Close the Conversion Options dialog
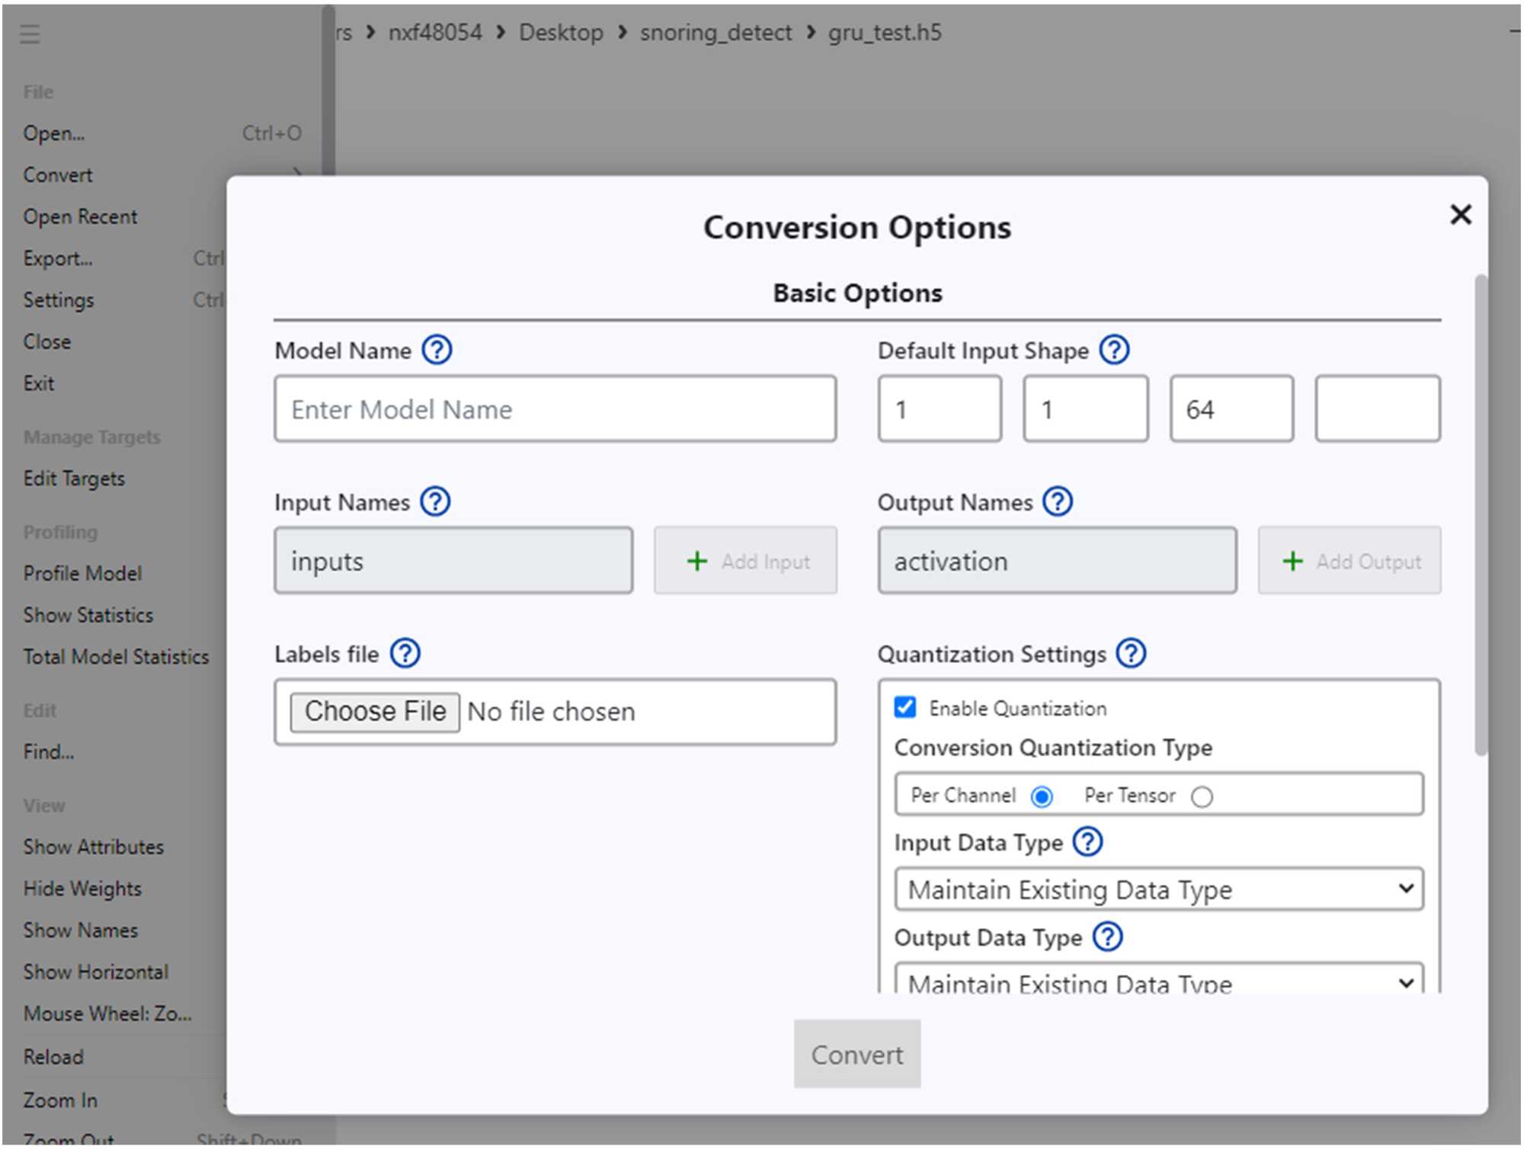This screenshot has height=1150, width=1524. [x=1460, y=215]
